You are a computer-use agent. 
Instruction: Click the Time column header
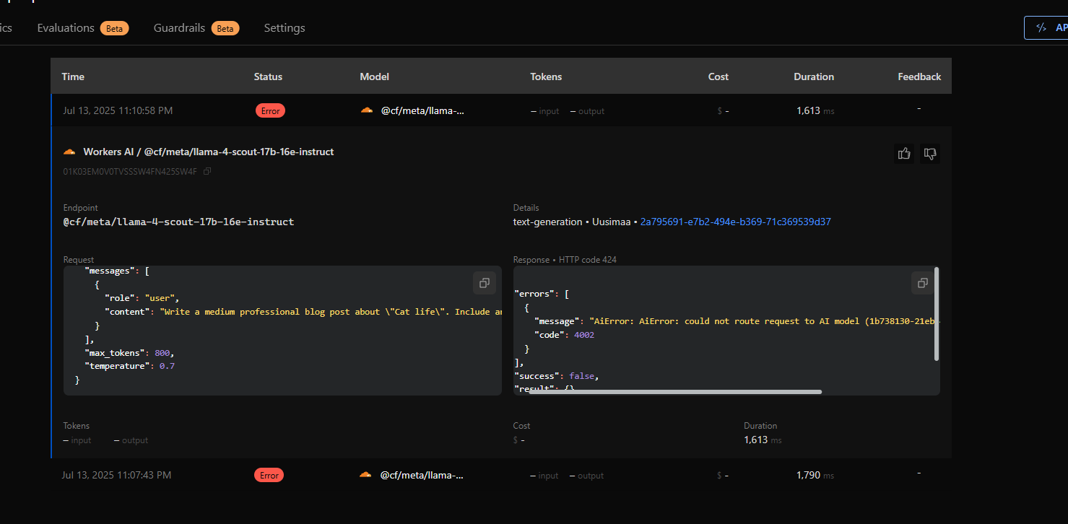point(73,77)
